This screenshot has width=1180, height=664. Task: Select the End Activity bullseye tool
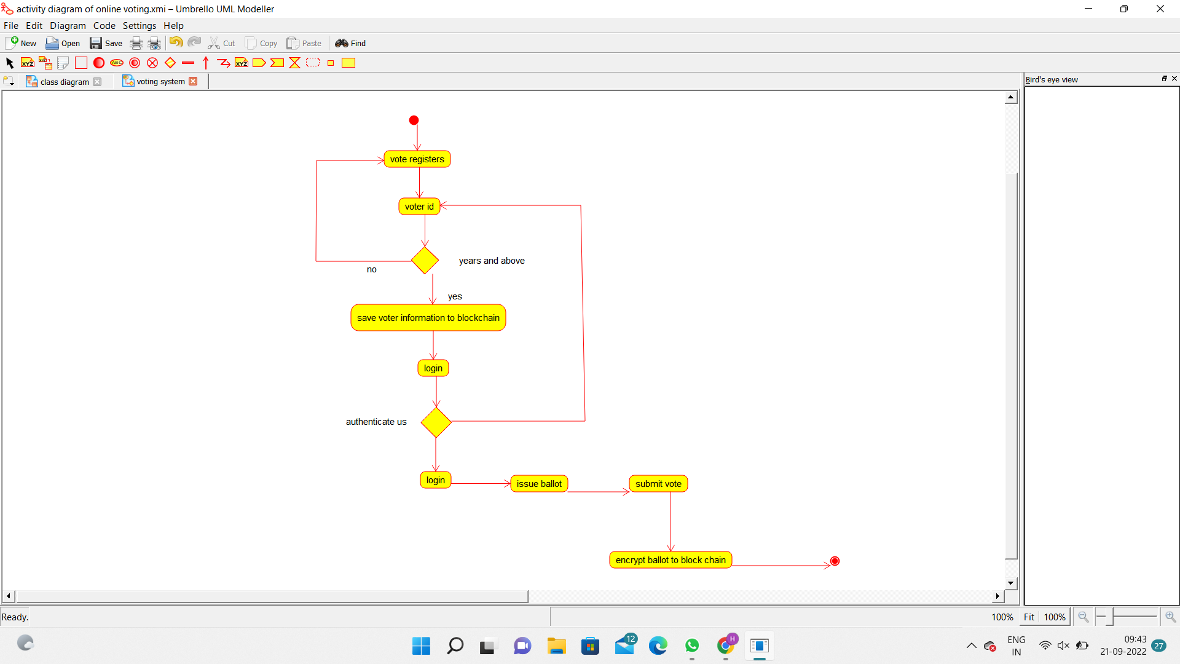(x=135, y=63)
